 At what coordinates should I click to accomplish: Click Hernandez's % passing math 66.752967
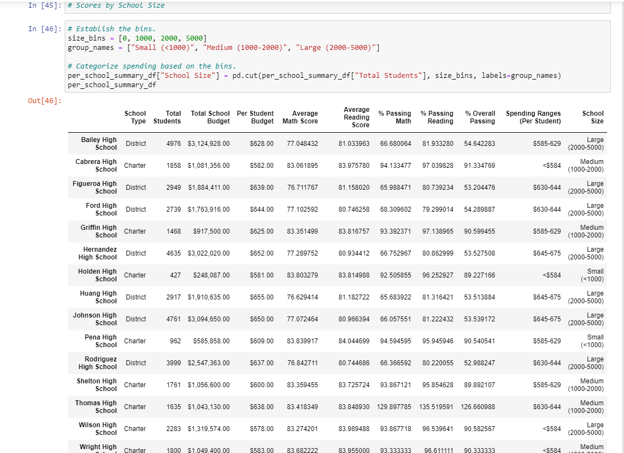pos(395,253)
